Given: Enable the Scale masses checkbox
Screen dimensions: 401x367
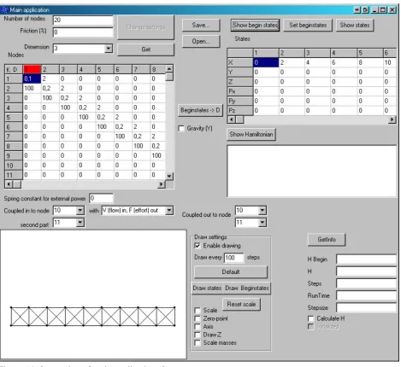Looking at the screenshot, I should click(x=198, y=343).
